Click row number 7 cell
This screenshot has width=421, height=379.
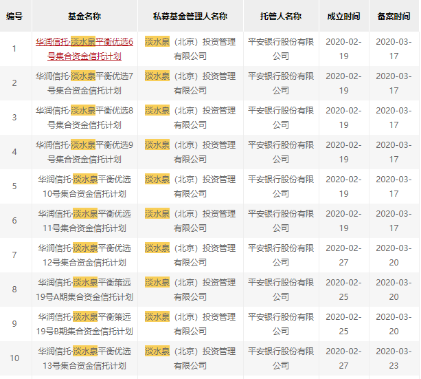tap(14, 255)
